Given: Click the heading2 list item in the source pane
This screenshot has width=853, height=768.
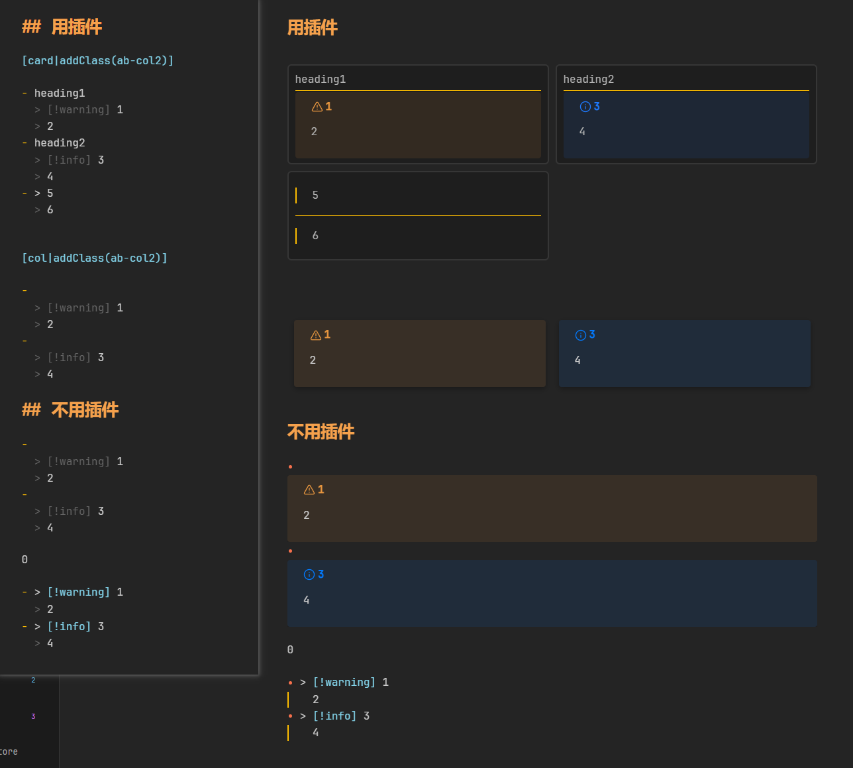Looking at the screenshot, I should pyautogui.click(x=60, y=143).
